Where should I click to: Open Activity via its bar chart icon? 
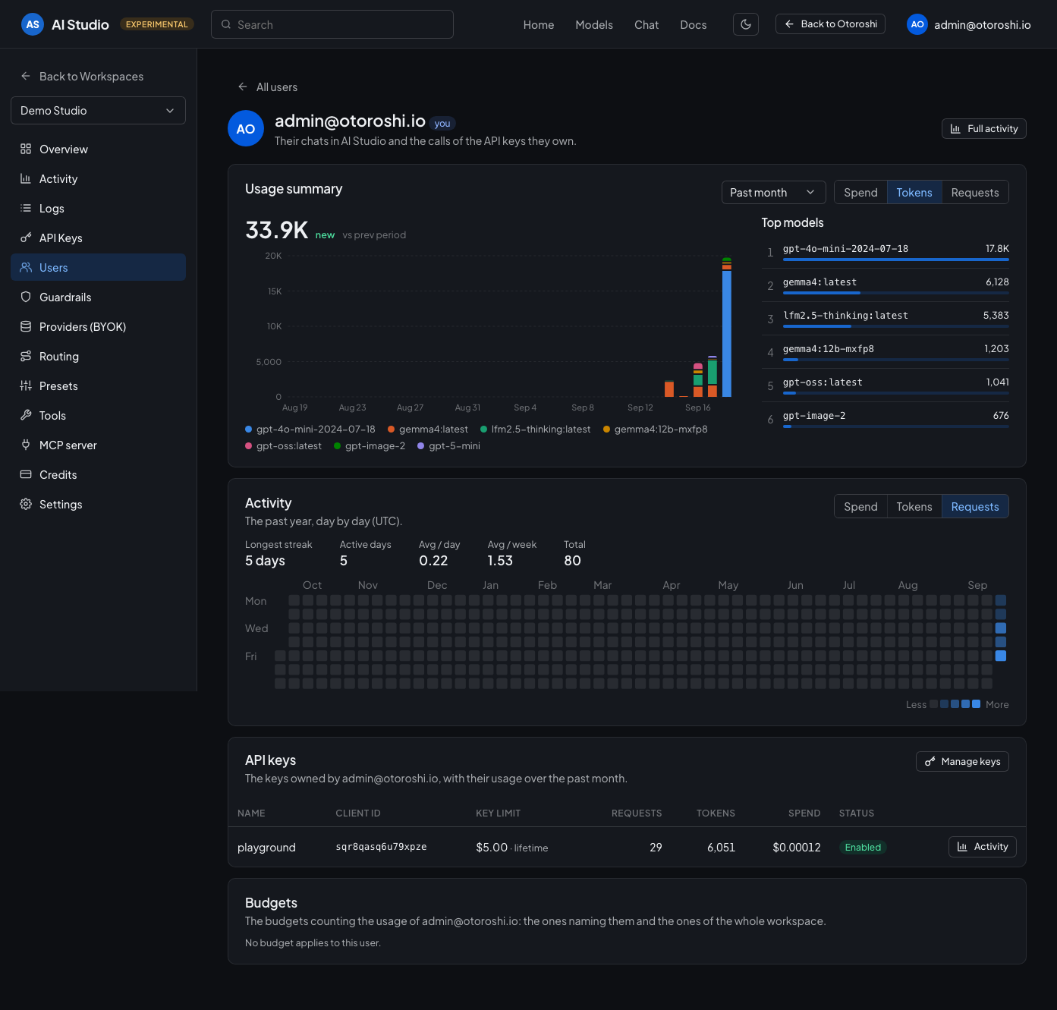click(x=26, y=178)
